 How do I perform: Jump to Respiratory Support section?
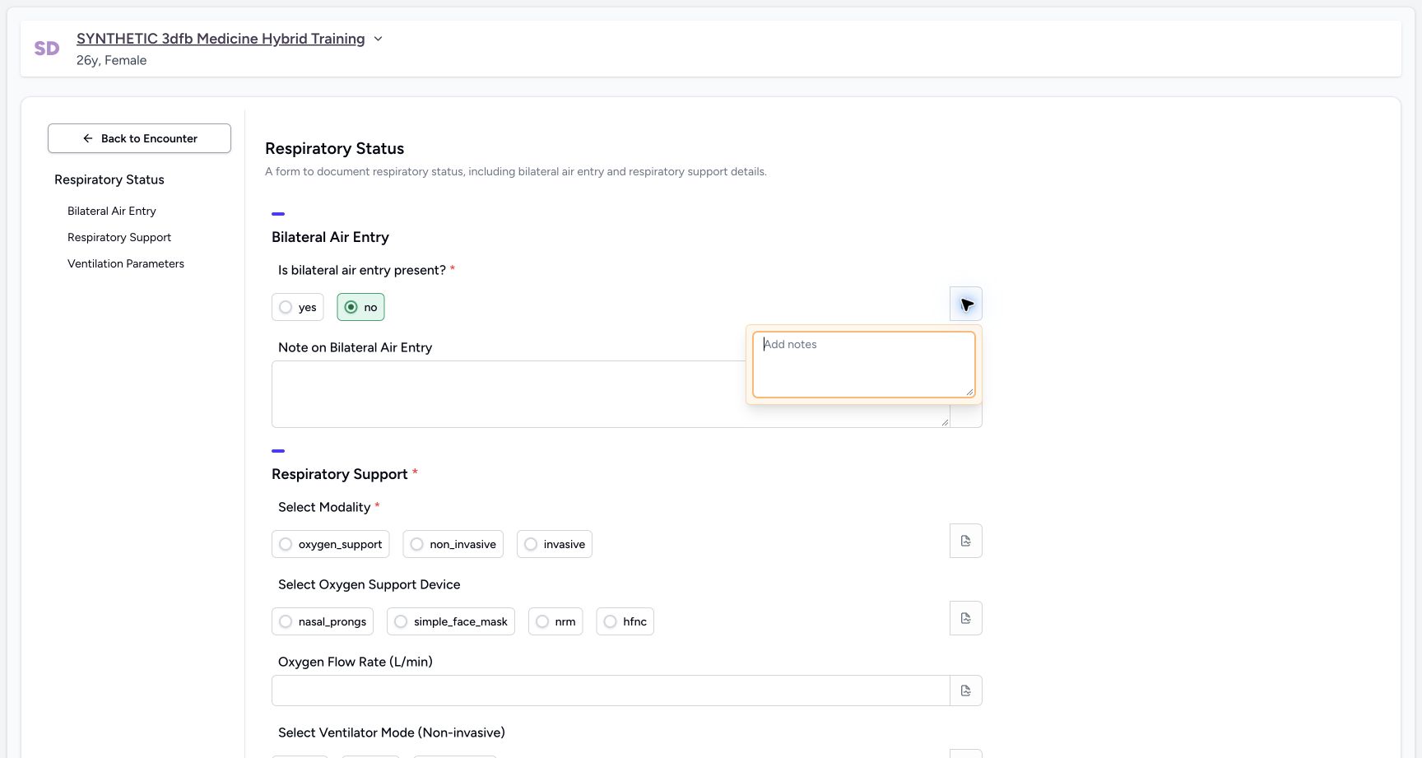(x=119, y=237)
